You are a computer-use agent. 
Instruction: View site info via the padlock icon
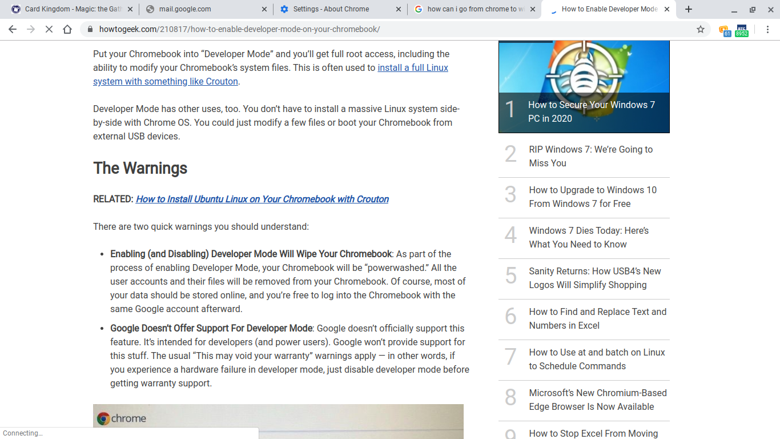pyautogui.click(x=90, y=29)
